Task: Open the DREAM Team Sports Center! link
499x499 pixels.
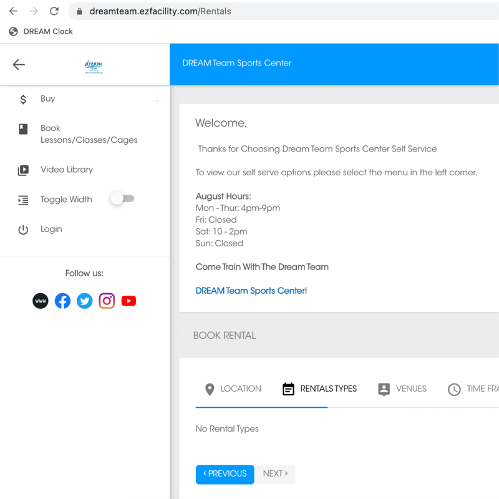Action: [251, 291]
